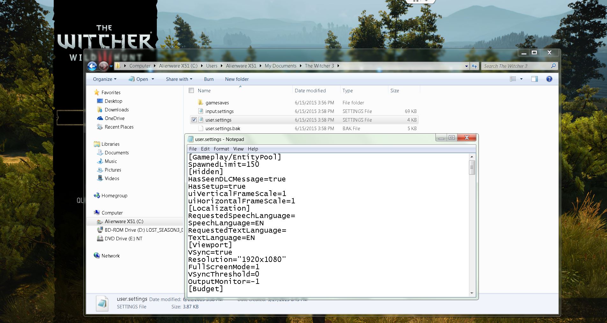
Task: Click Notepad title bar icon
Action: tap(191, 139)
